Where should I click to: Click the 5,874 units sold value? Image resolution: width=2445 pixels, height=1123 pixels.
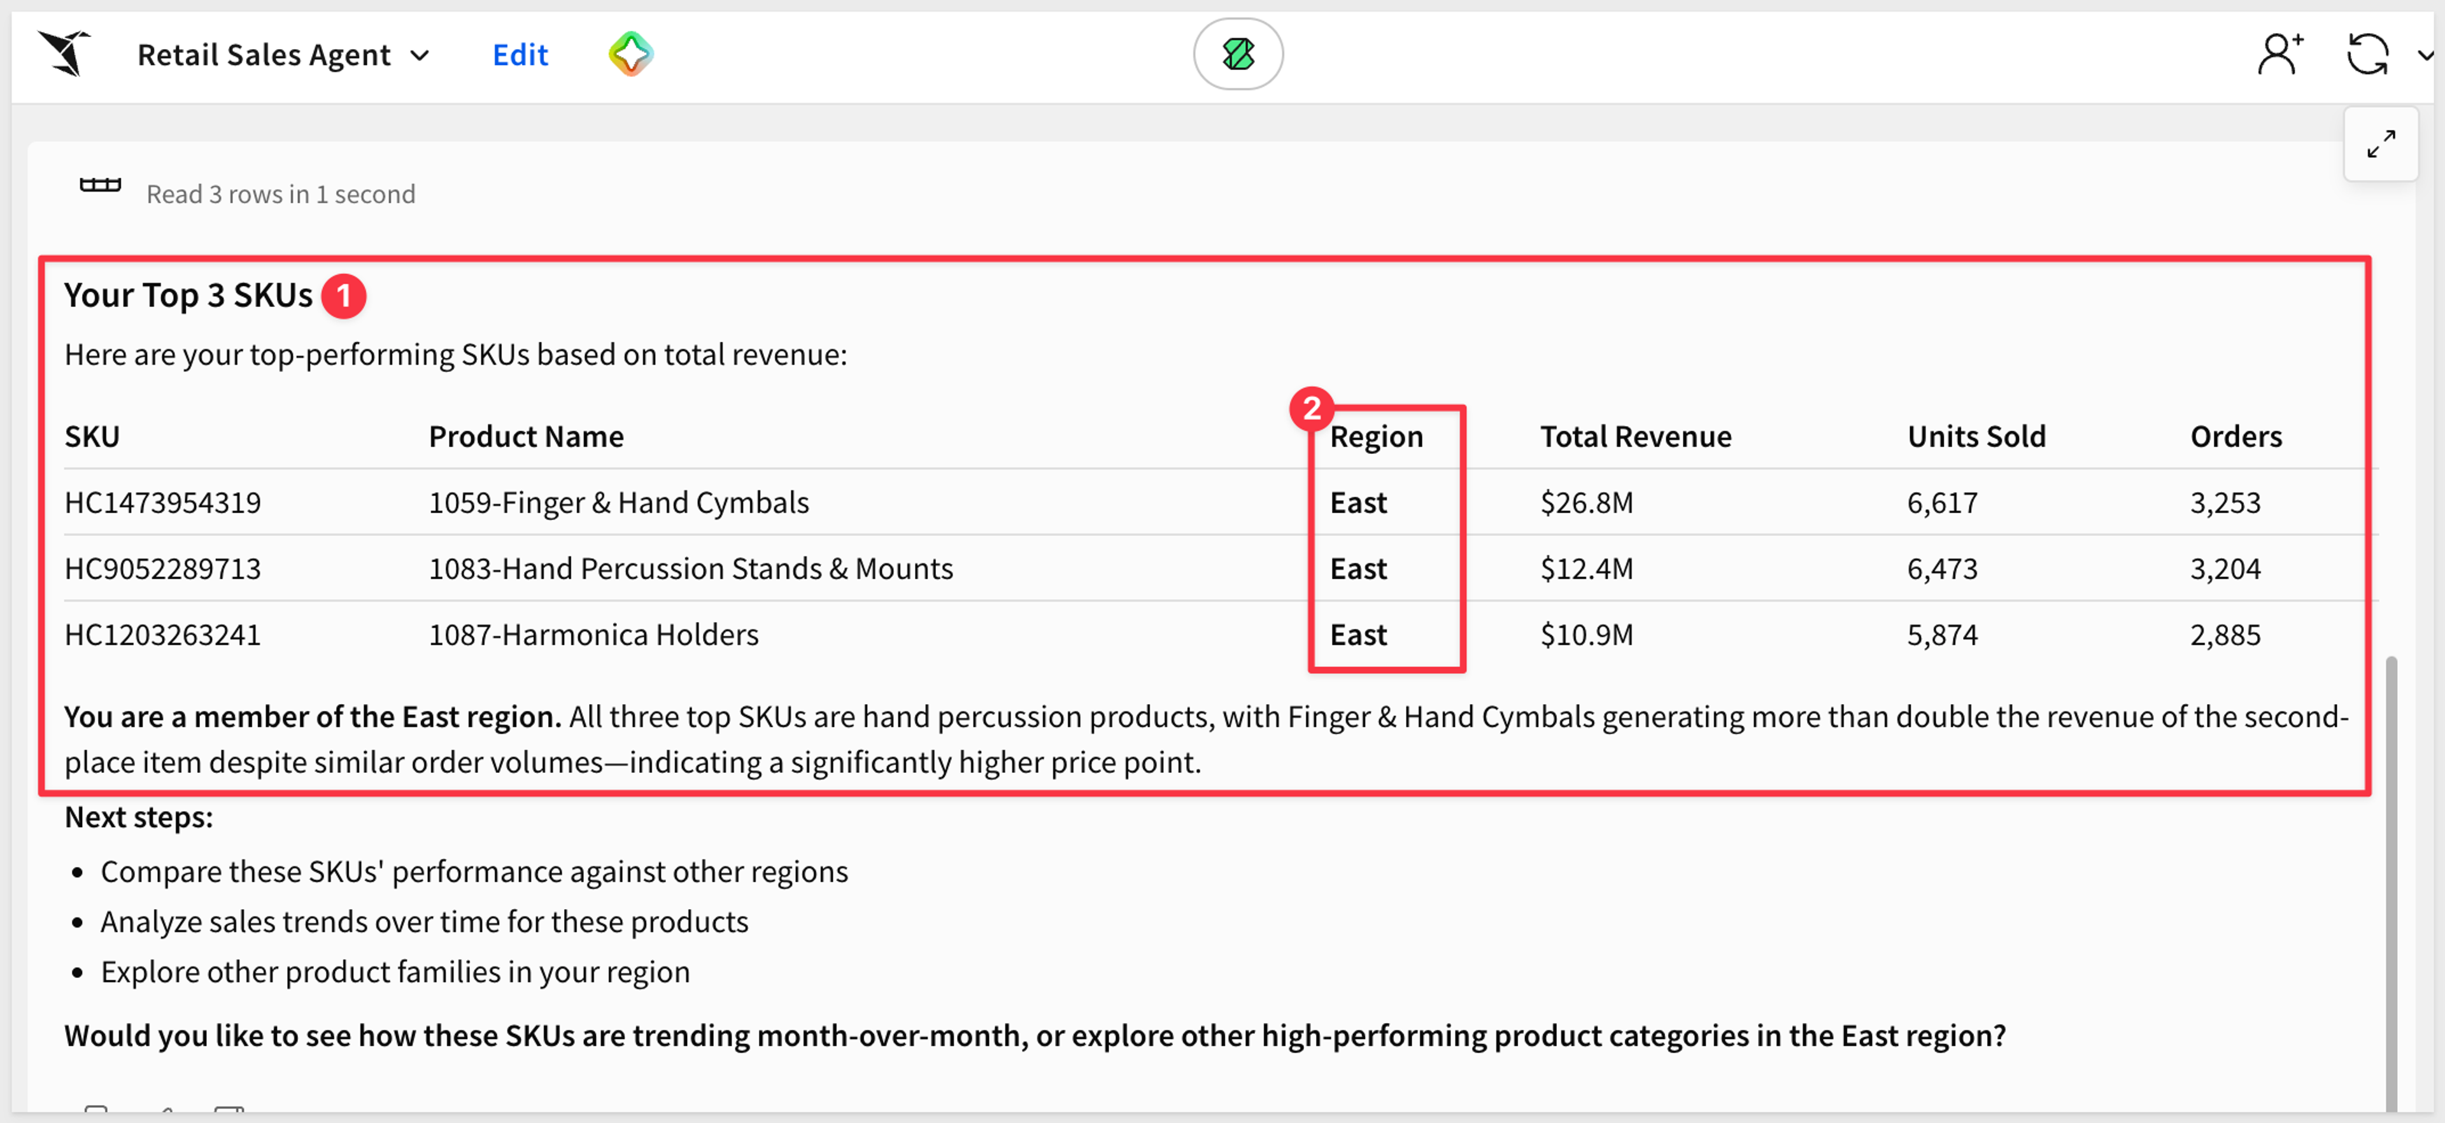1942,636
